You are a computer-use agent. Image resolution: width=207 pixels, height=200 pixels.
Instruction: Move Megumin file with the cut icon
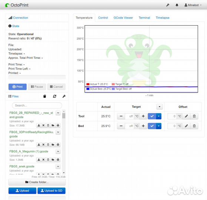[43, 160]
